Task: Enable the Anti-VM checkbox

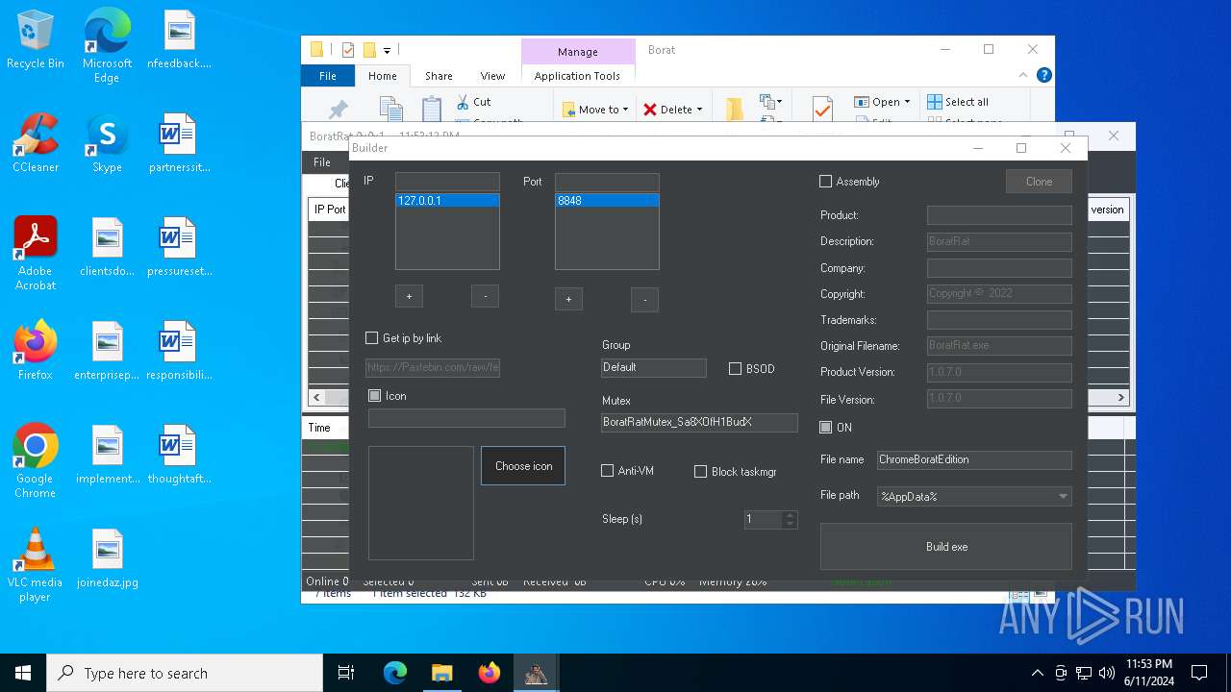Action: point(607,471)
